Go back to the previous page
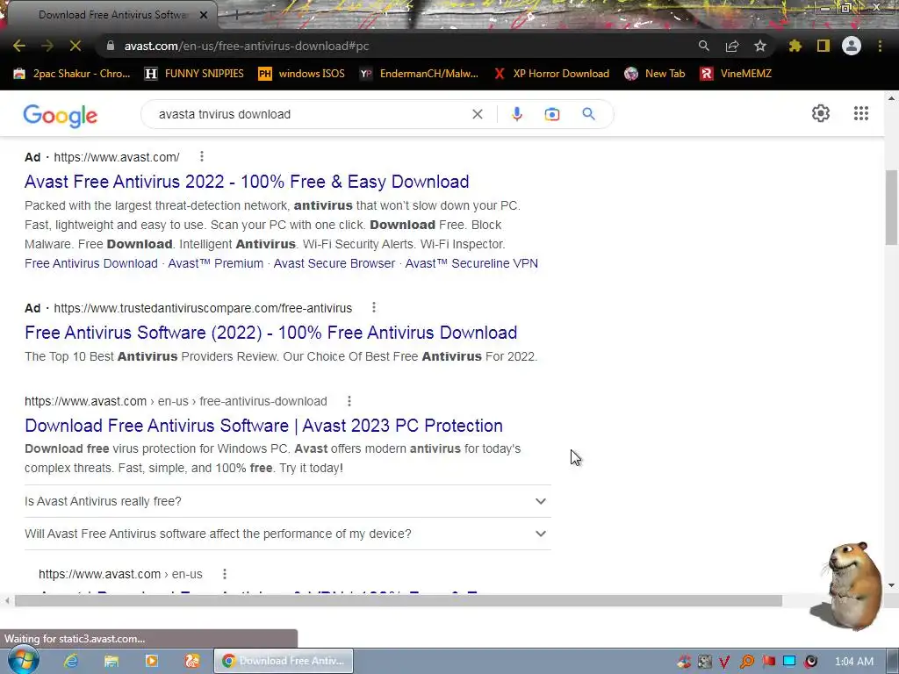 pyautogui.click(x=19, y=46)
